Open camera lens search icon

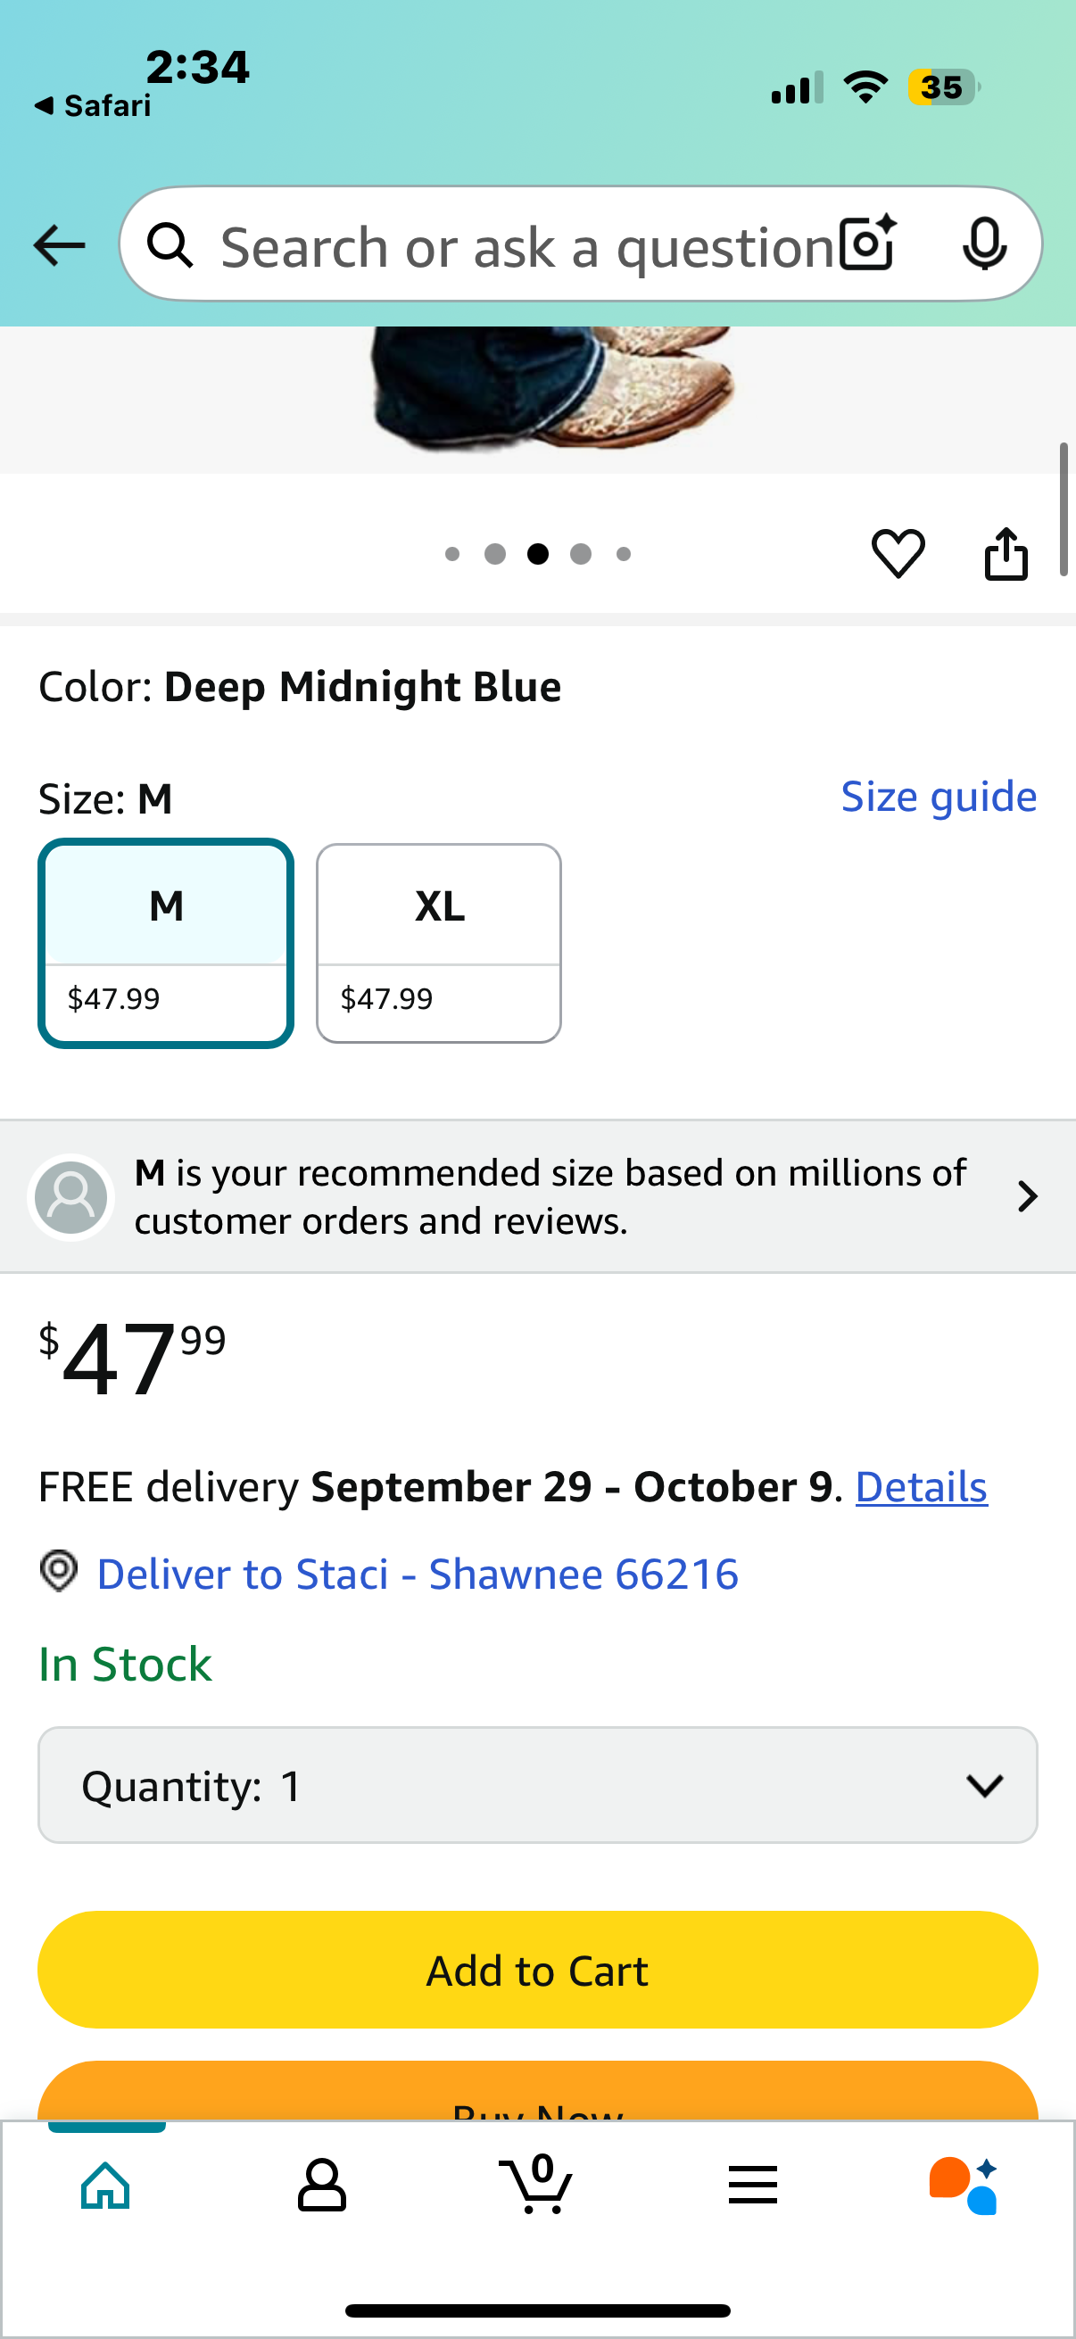click(x=868, y=244)
